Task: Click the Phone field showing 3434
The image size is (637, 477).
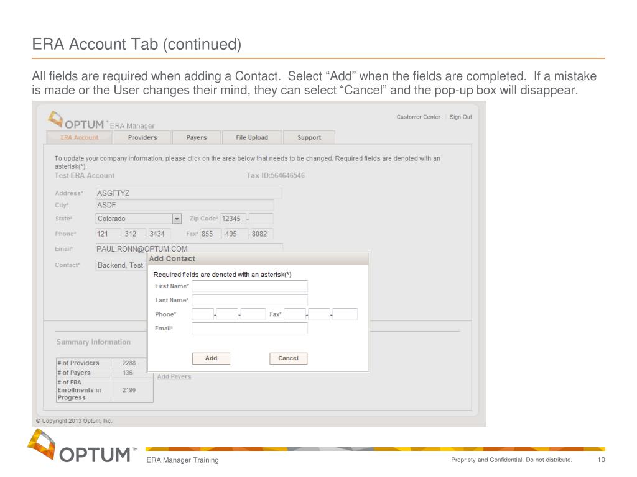Action: click(x=159, y=234)
